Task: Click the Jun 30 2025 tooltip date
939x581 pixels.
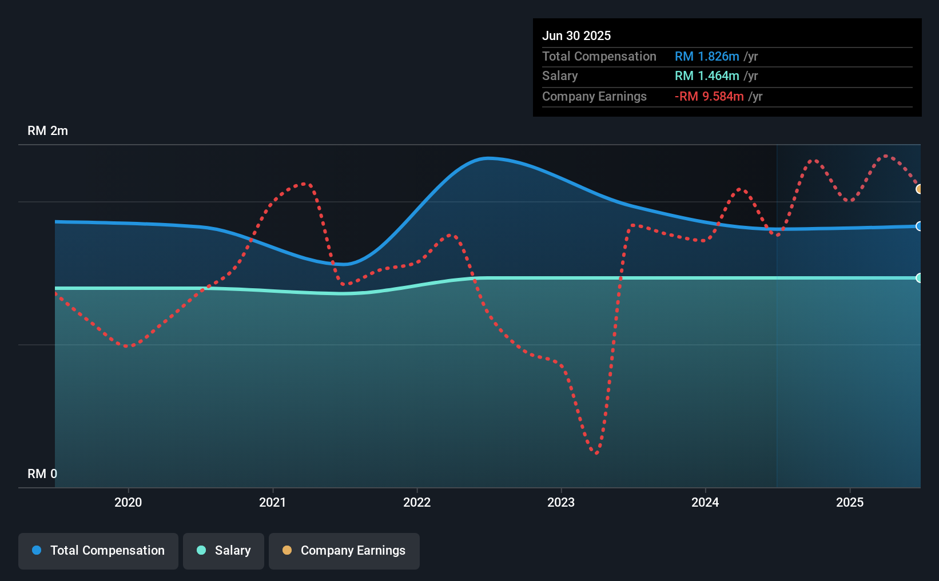Action: click(576, 35)
